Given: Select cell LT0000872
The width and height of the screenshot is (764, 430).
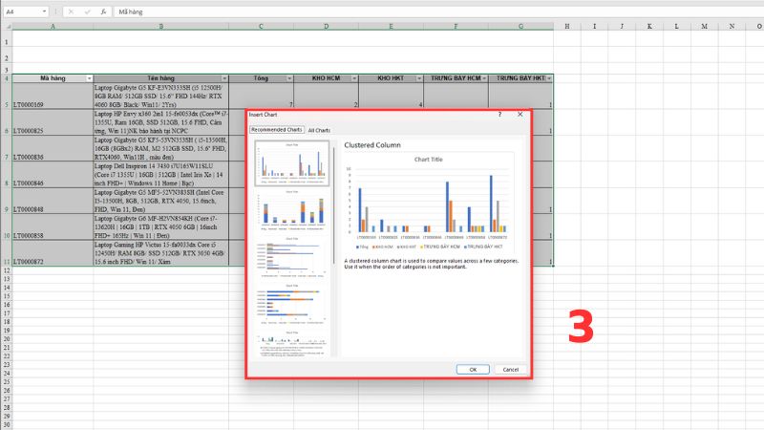Looking at the screenshot, I should (53, 253).
